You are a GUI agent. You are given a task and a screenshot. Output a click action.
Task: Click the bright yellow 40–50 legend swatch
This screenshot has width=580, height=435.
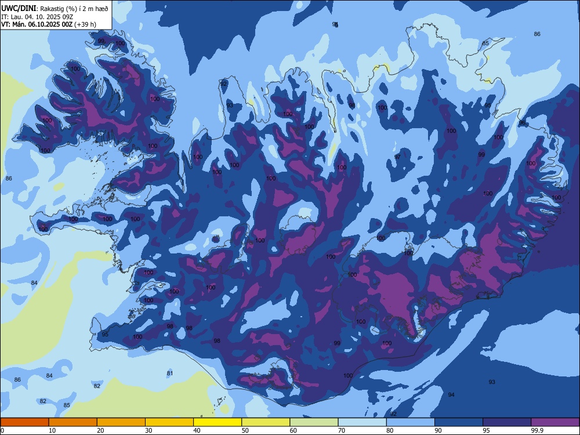pyautogui.click(x=217, y=422)
